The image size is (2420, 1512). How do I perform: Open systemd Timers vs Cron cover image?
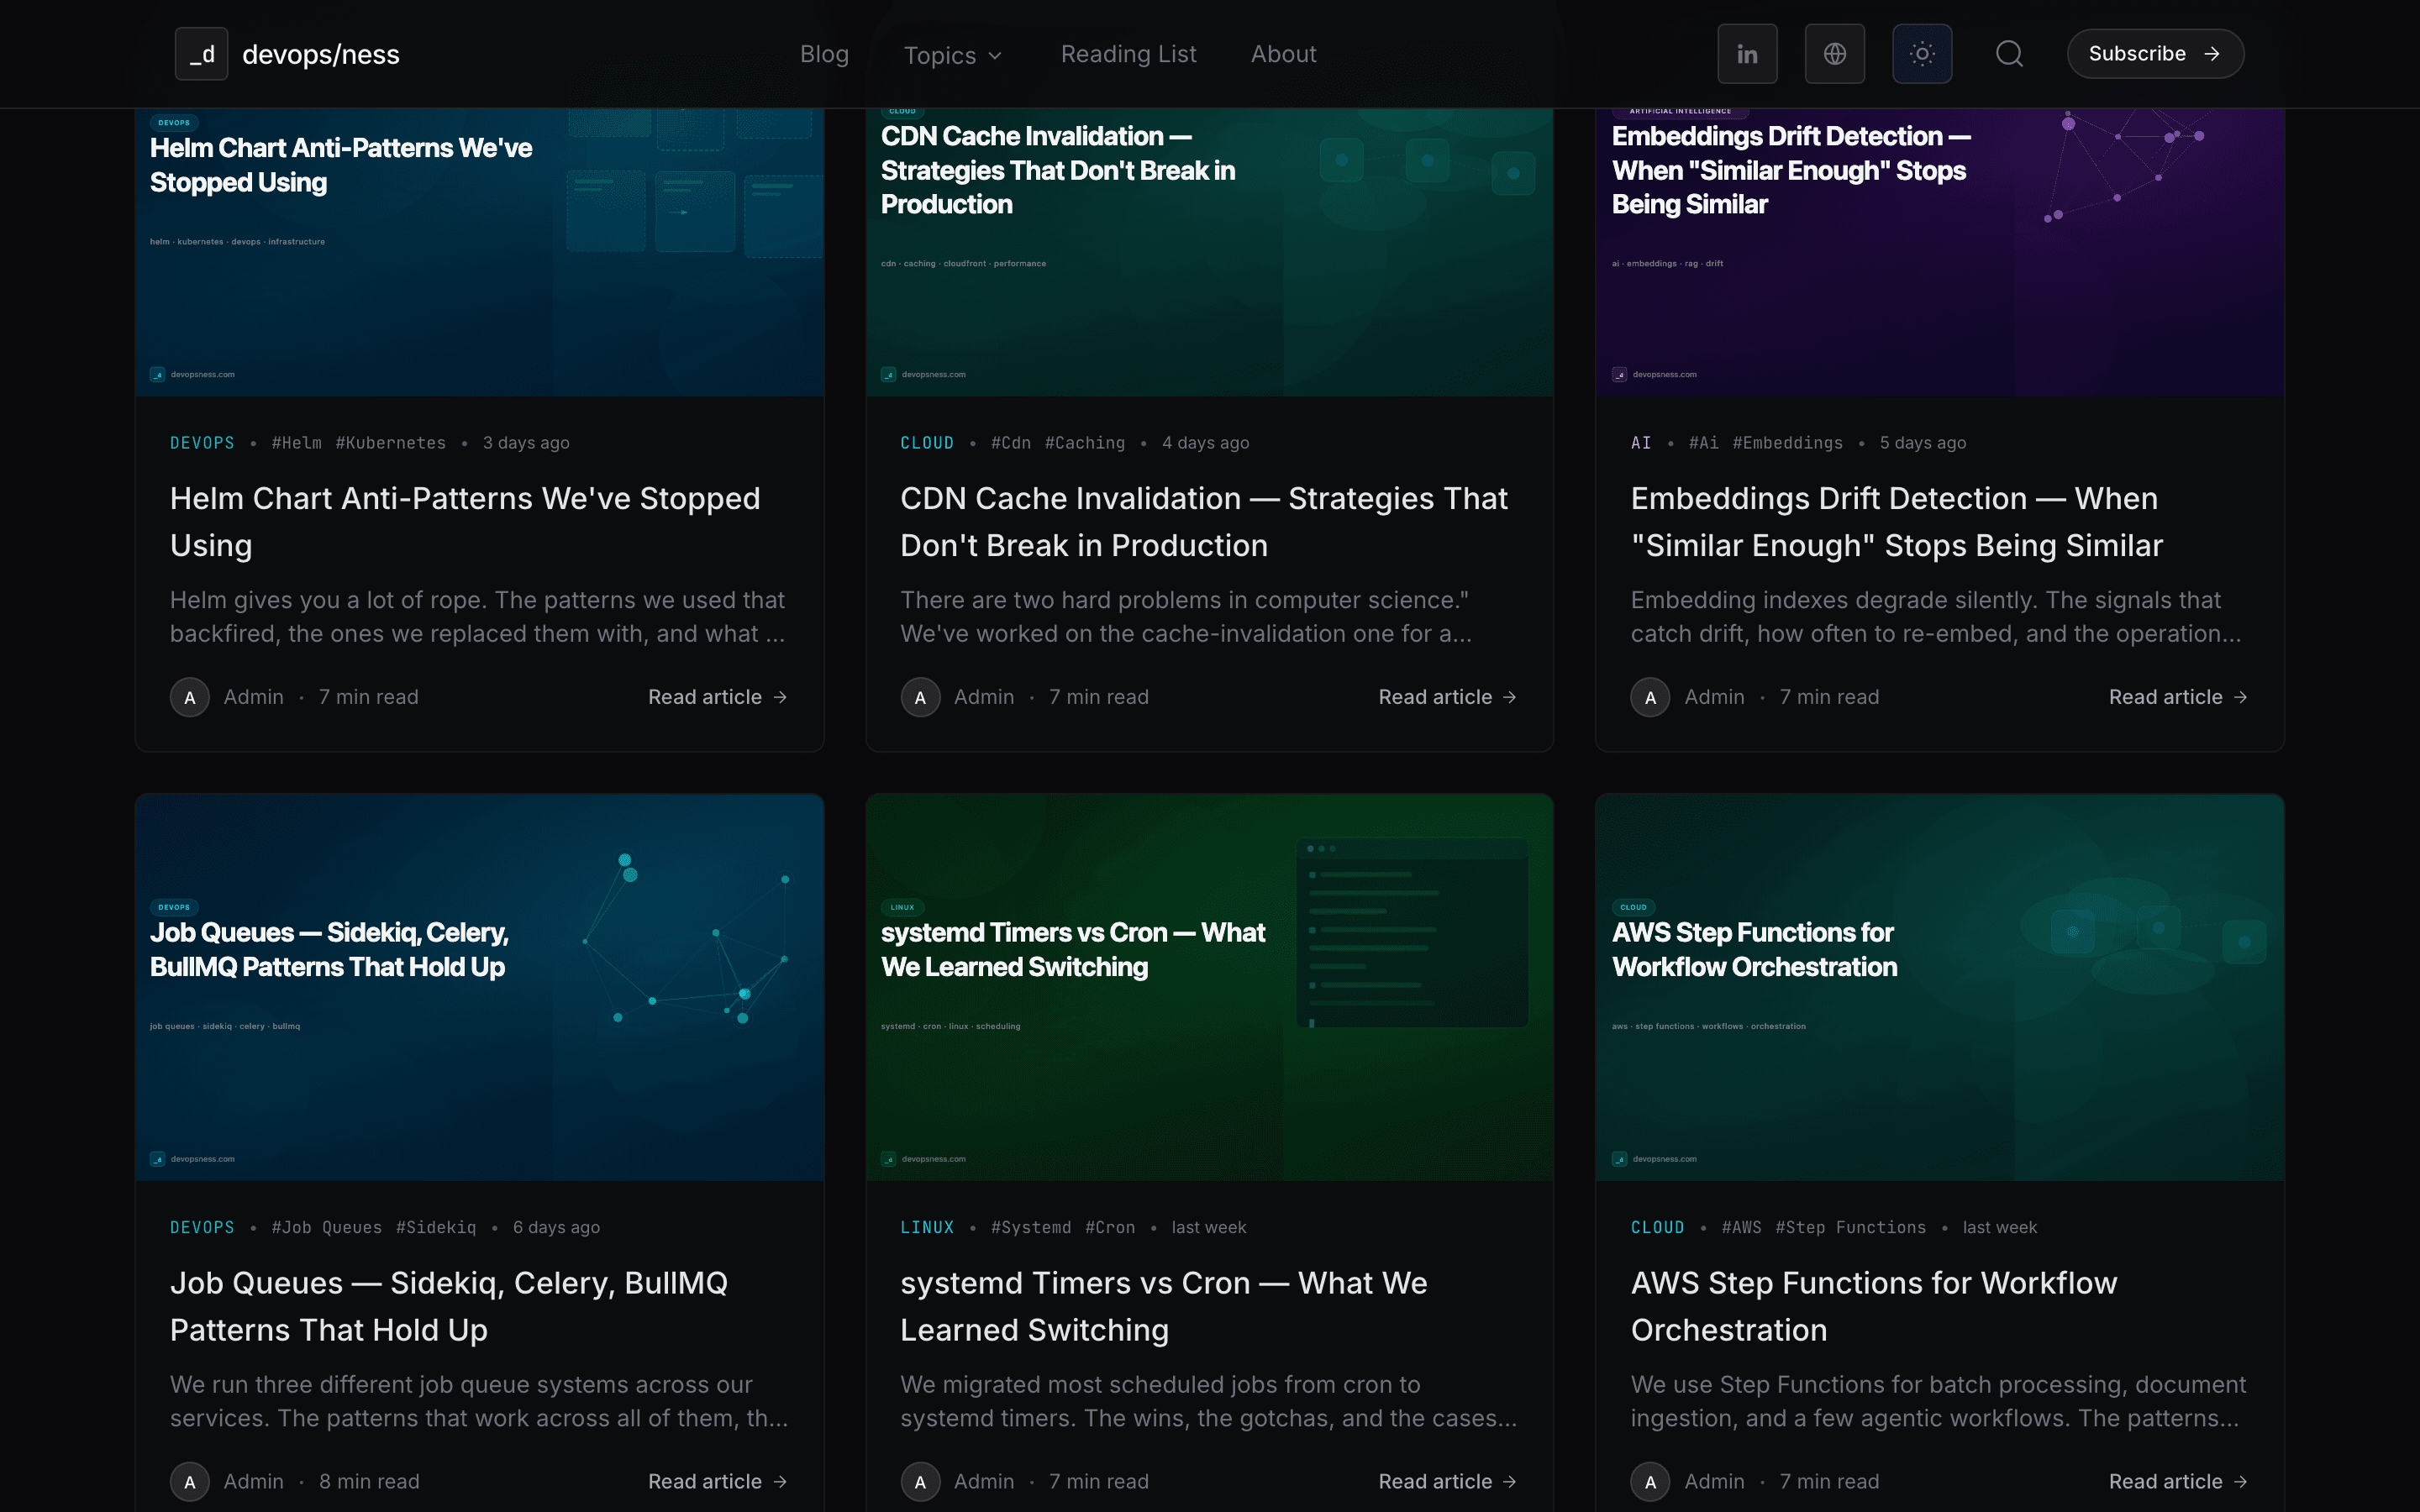point(1210,987)
